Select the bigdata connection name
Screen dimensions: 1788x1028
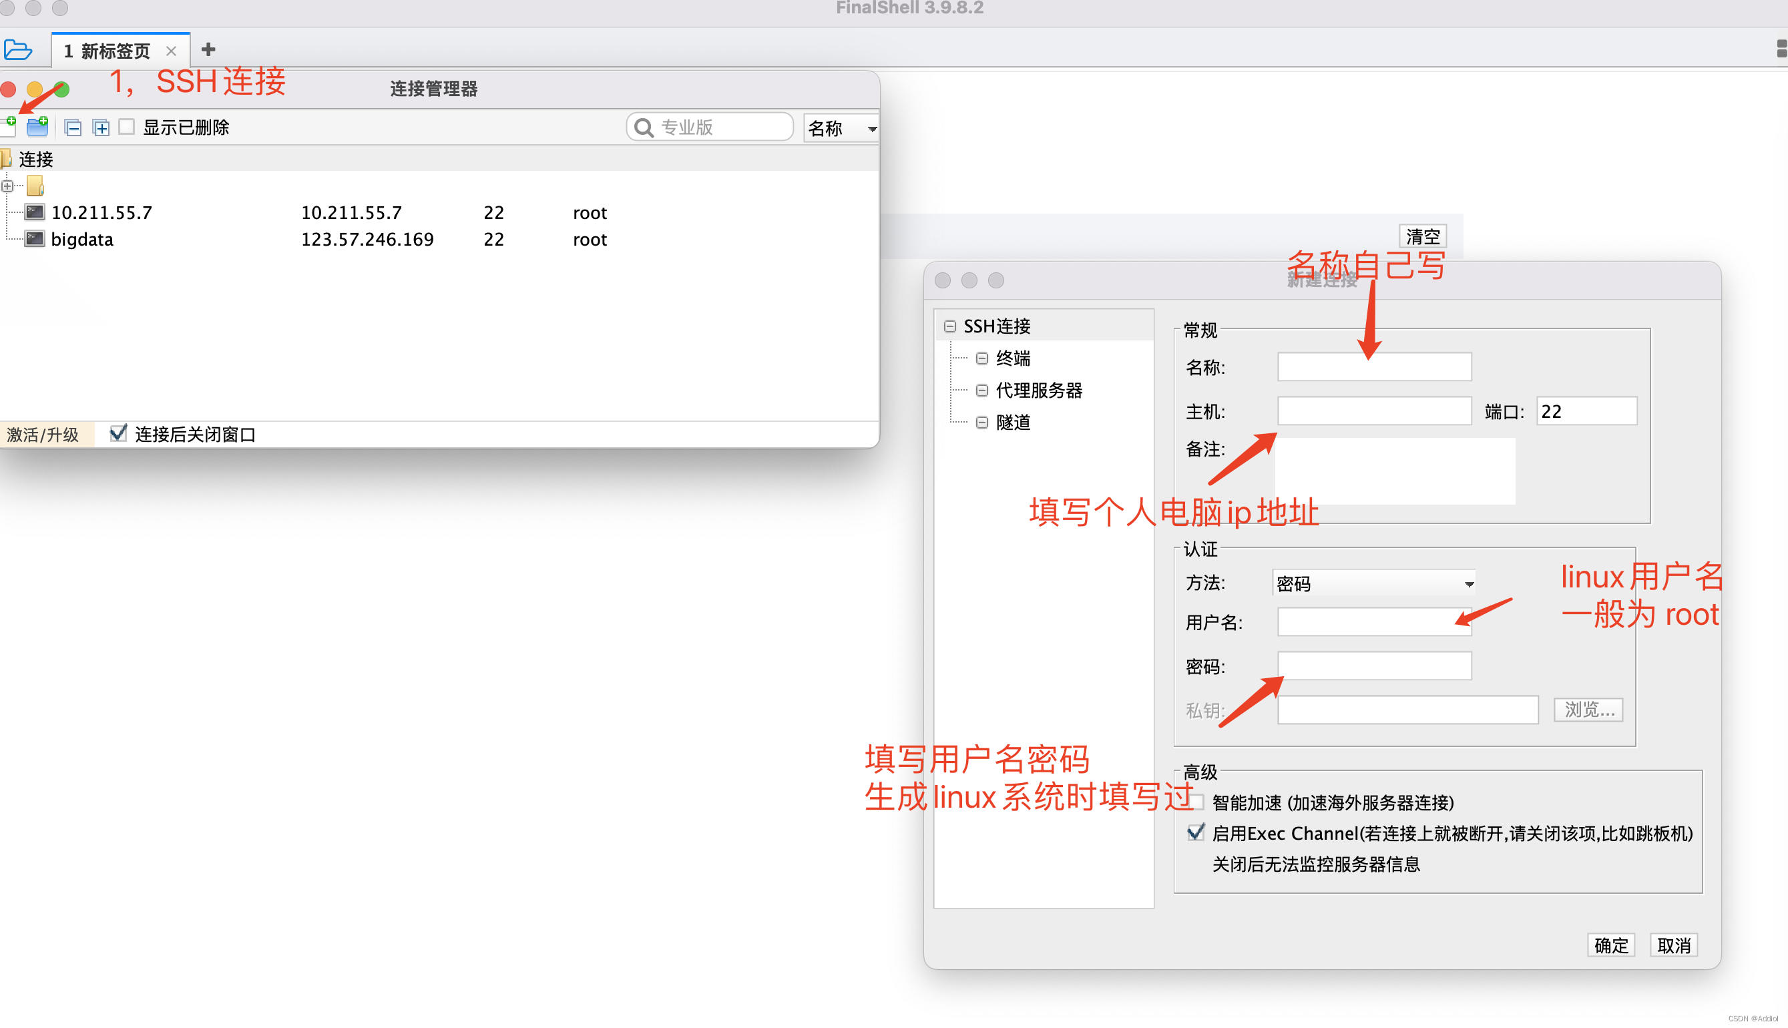click(82, 240)
